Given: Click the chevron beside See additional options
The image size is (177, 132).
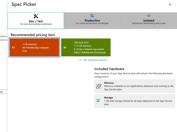Looking at the screenshot, I should 80,60.
